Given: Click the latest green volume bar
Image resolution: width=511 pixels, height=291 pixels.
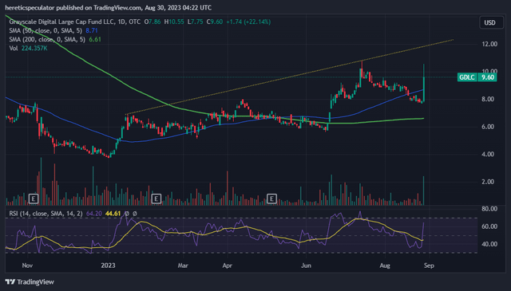Looking at the screenshot, I should (423, 191).
